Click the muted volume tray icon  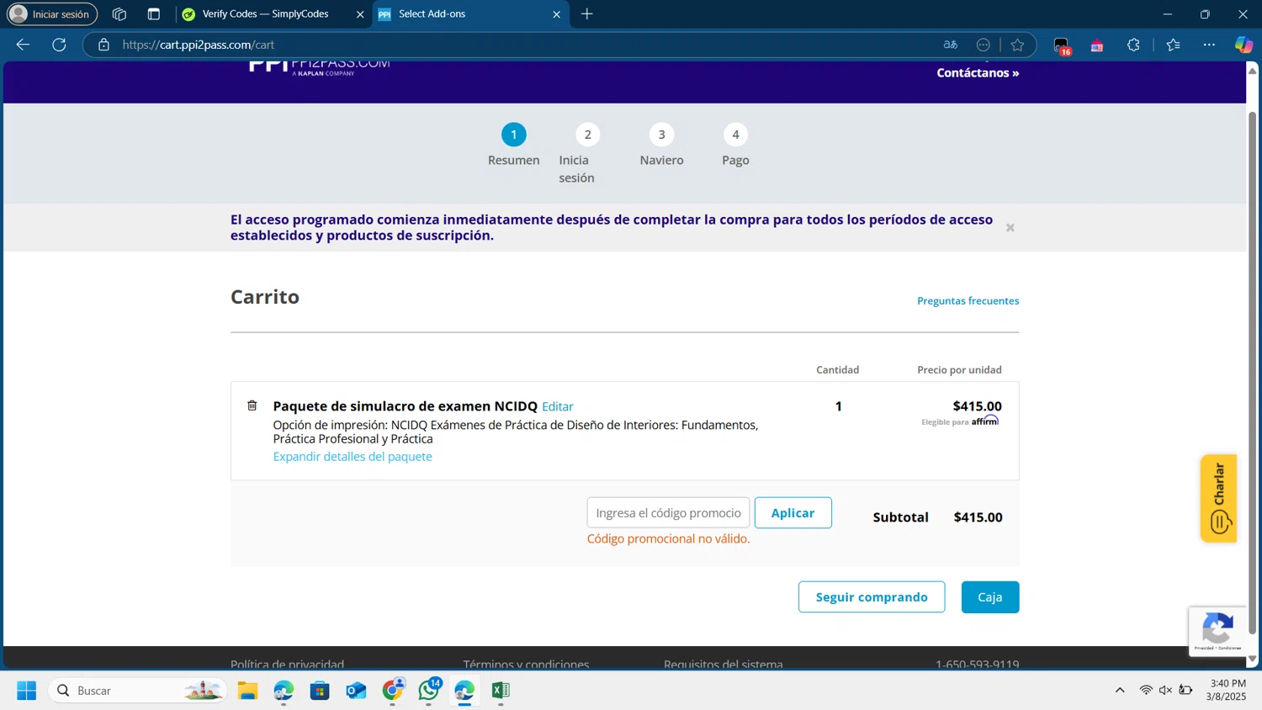tap(1165, 691)
